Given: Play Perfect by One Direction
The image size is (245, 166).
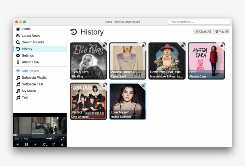Looking at the screenshot, I should [x=88, y=101].
